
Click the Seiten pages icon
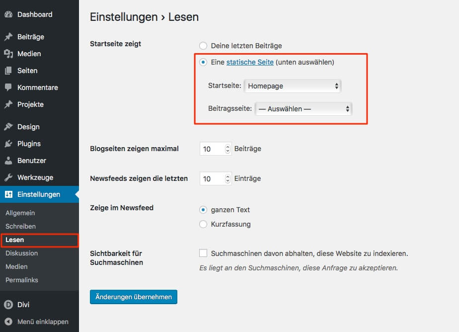pyautogui.click(x=9, y=70)
